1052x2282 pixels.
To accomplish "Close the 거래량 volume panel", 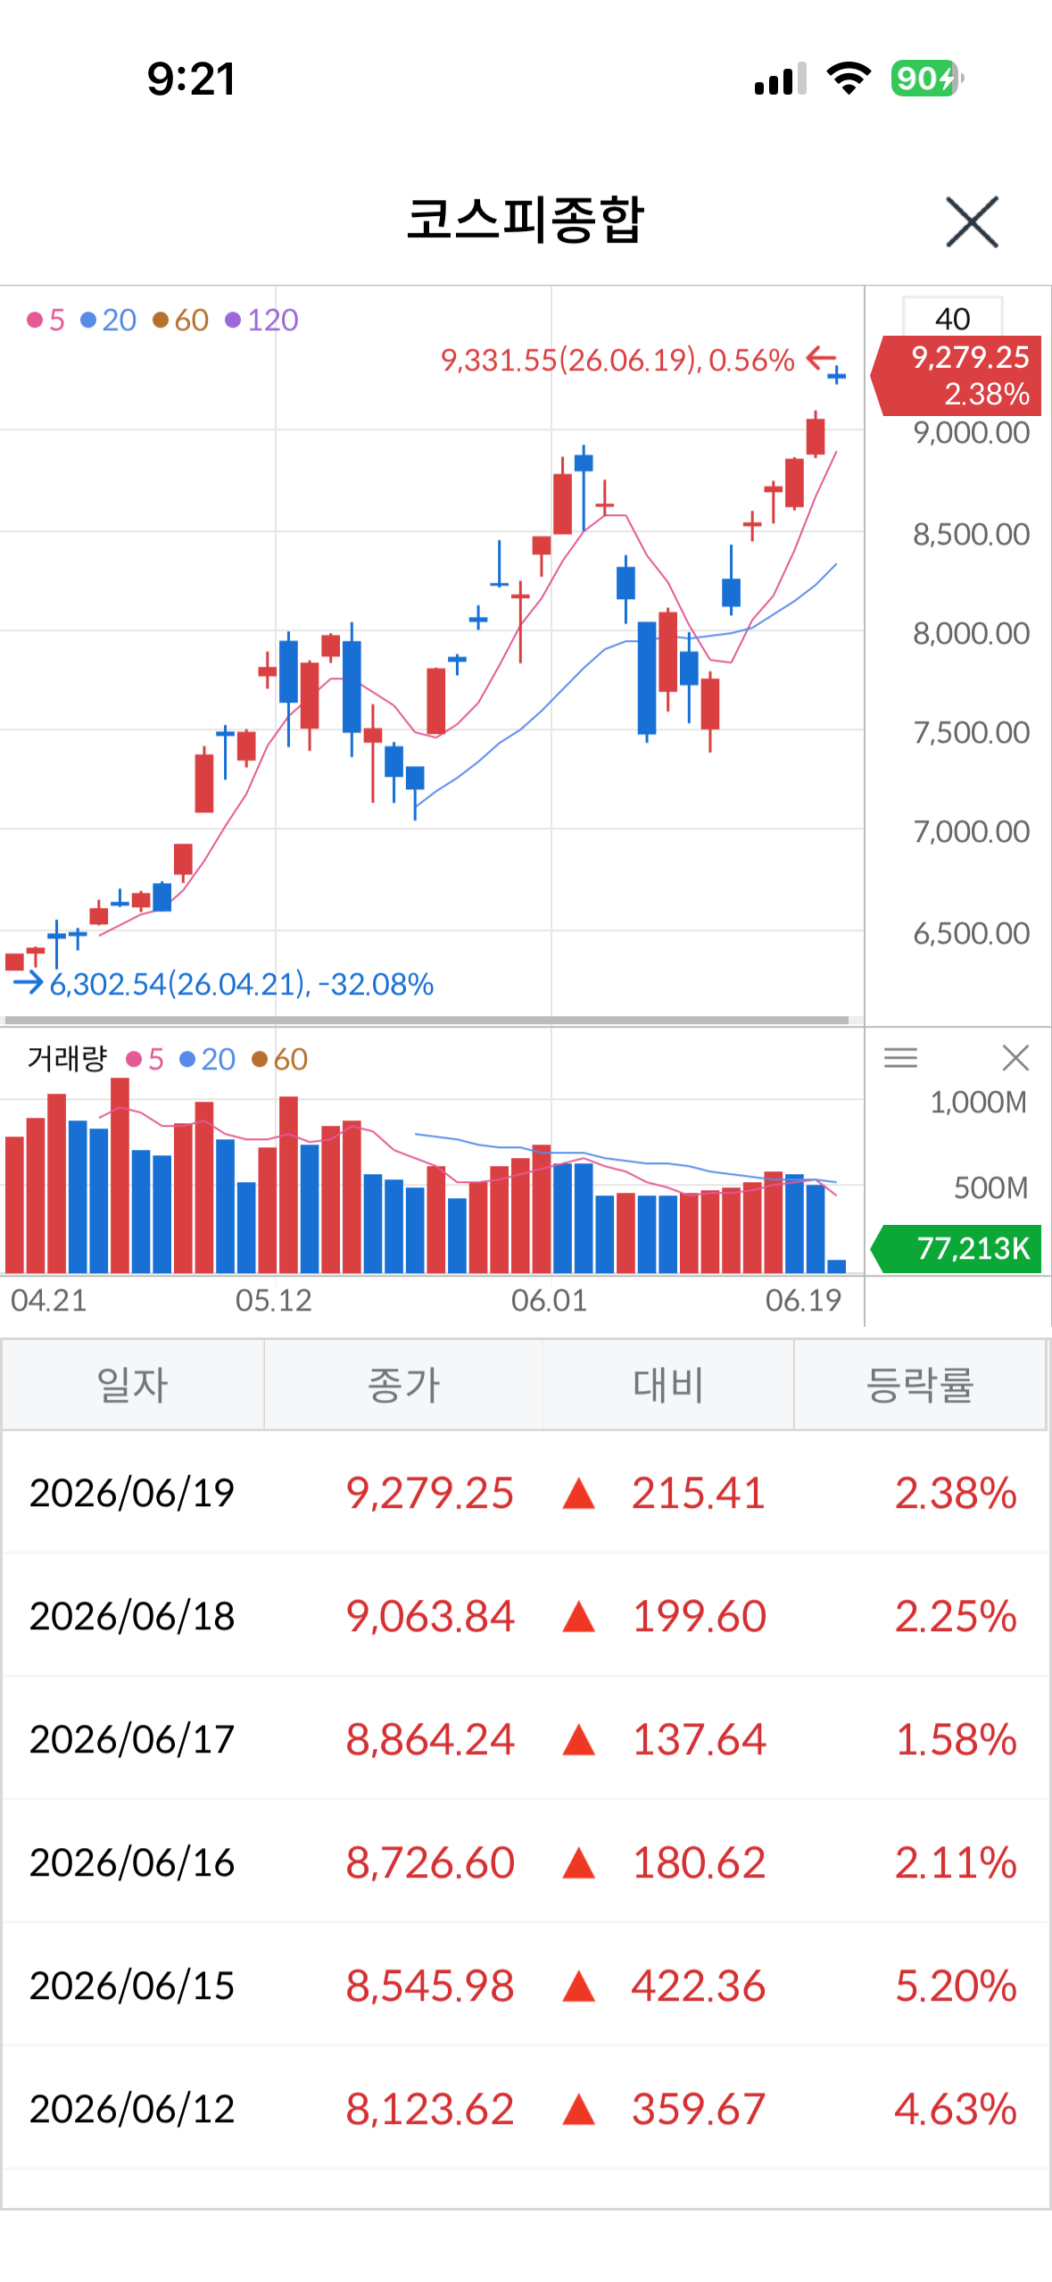I will point(1015,1058).
